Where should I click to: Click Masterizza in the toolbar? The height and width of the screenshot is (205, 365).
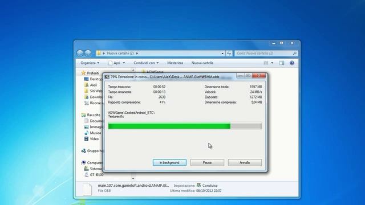click(175, 63)
